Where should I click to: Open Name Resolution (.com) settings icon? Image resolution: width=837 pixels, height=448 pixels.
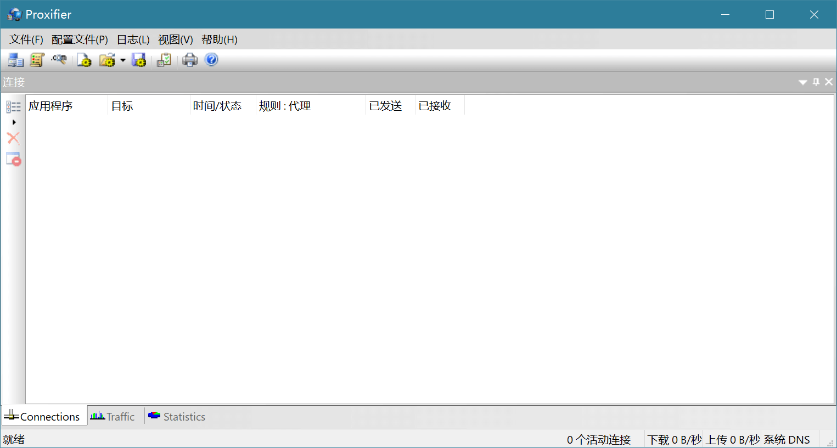(x=59, y=59)
